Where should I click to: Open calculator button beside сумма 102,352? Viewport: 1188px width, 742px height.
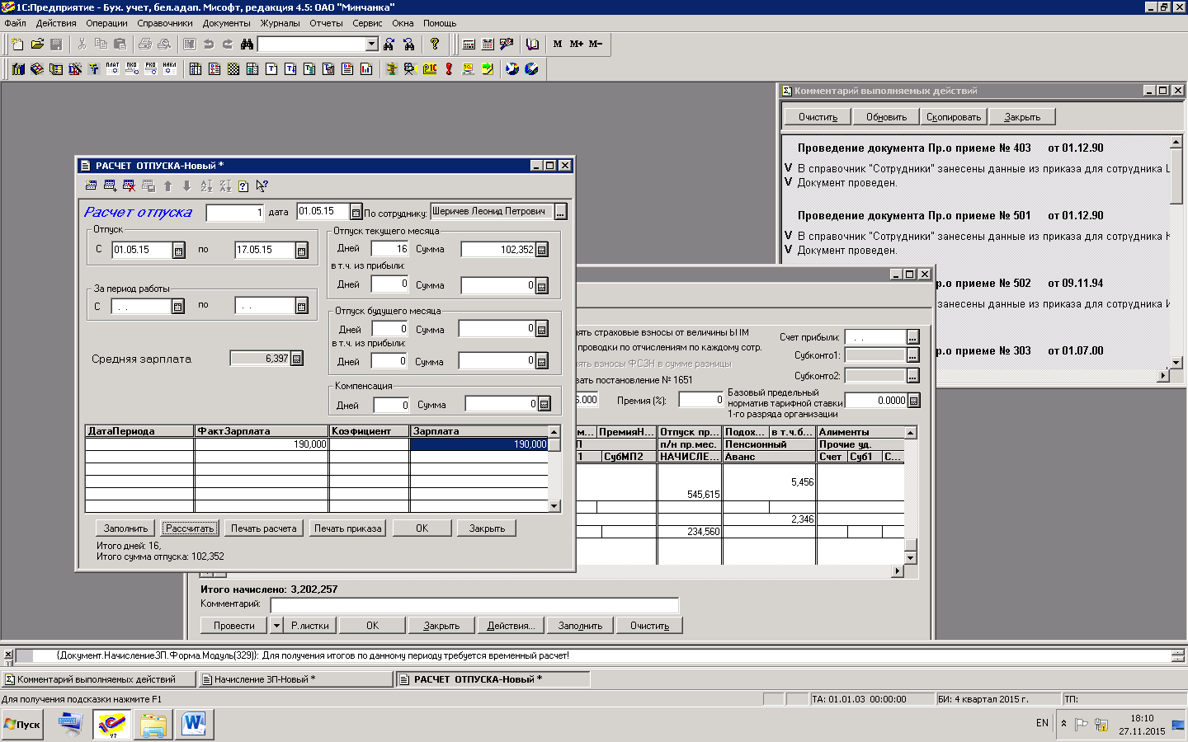pyautogui.click(x=542, y=250)
